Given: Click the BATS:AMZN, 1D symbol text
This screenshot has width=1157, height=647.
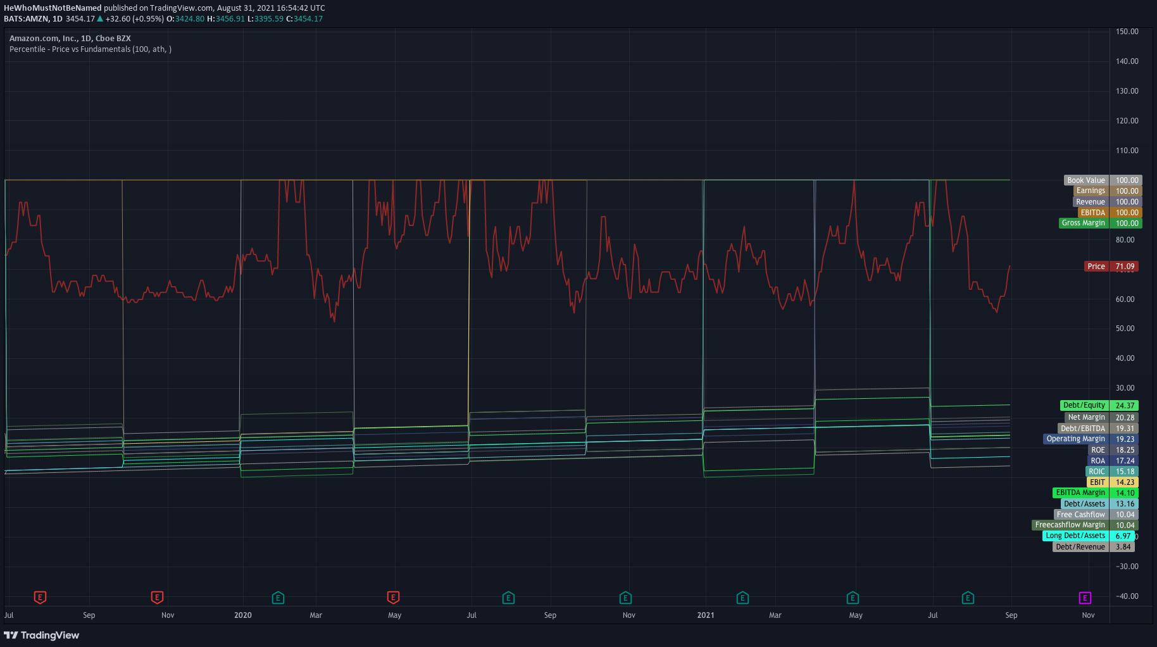Looking at the screenshot, I should pyautogui.click(x=33, y=19).
